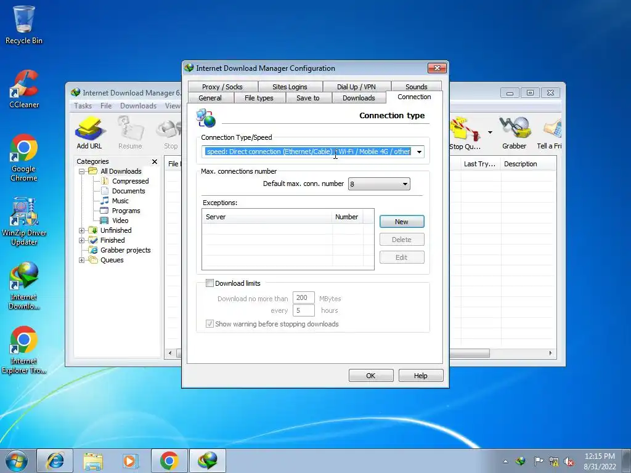Click the Edit exception button
Screen dimensions: 631x473
(402, 257)
